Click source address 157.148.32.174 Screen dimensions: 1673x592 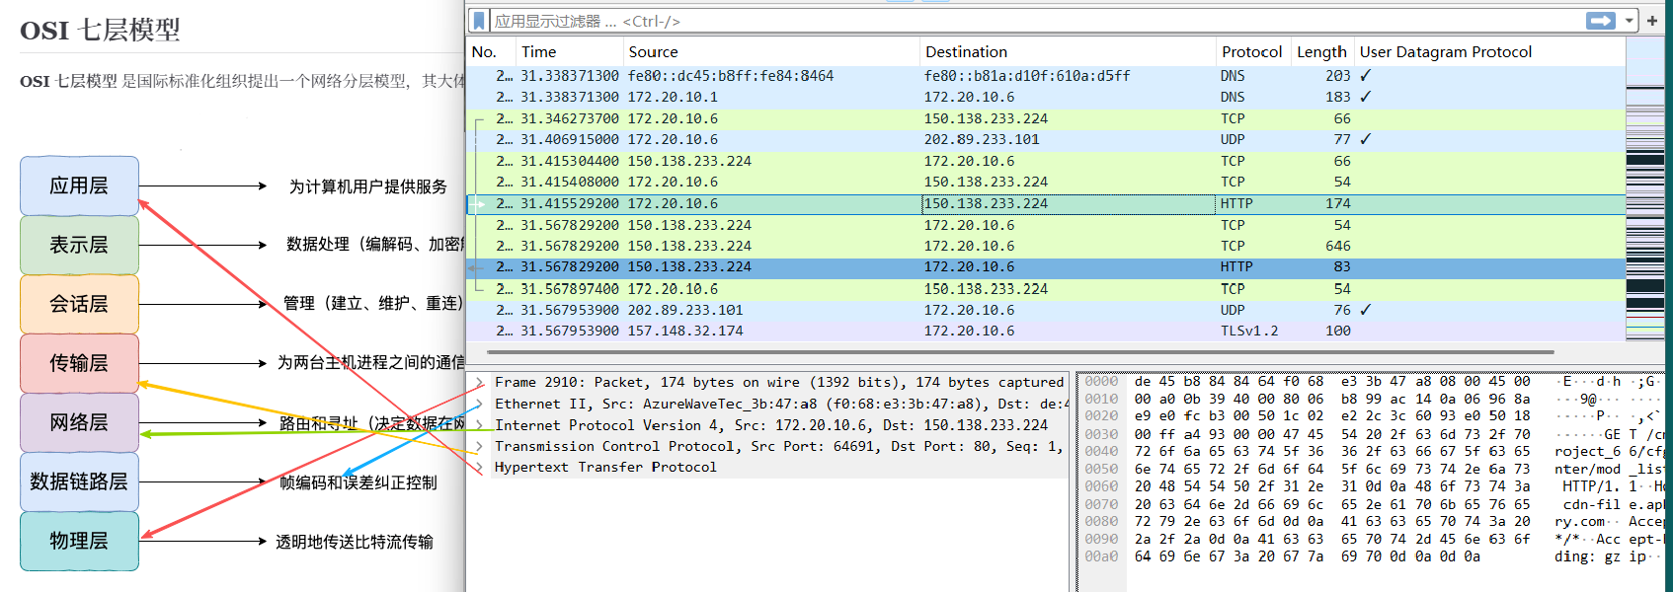[x=685, y=331]
